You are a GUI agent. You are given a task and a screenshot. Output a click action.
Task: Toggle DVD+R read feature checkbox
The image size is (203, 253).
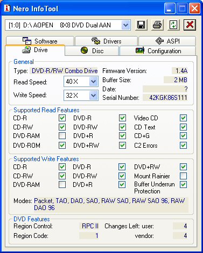tap(122, 136)
